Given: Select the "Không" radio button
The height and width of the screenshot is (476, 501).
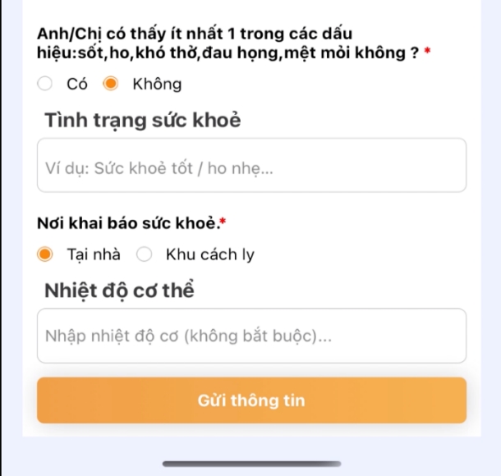Looking at the screenshot, I should 111,84.
